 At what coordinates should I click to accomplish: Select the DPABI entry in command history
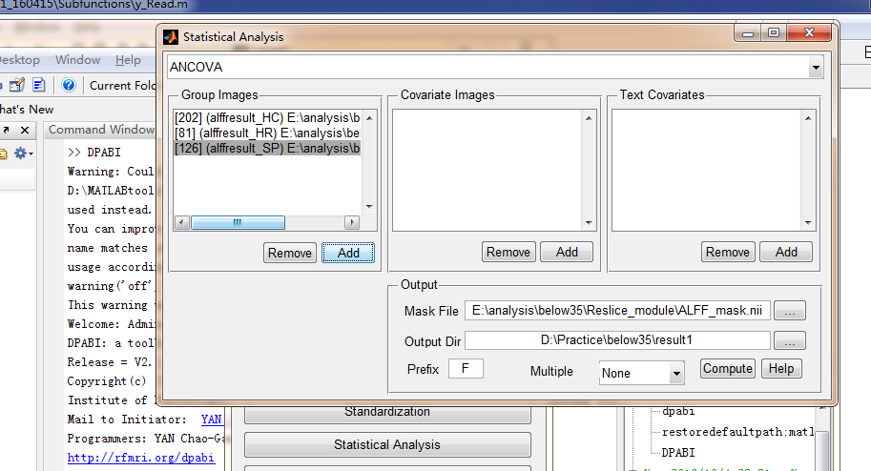(x=677, y=453)
